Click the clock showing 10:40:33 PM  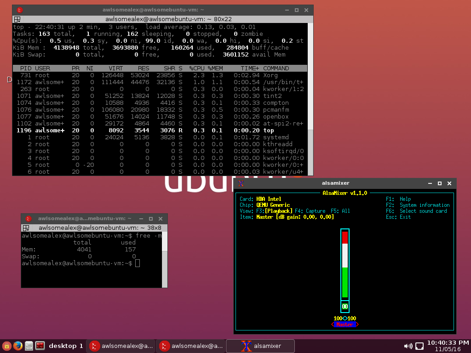tap(448, 342)
